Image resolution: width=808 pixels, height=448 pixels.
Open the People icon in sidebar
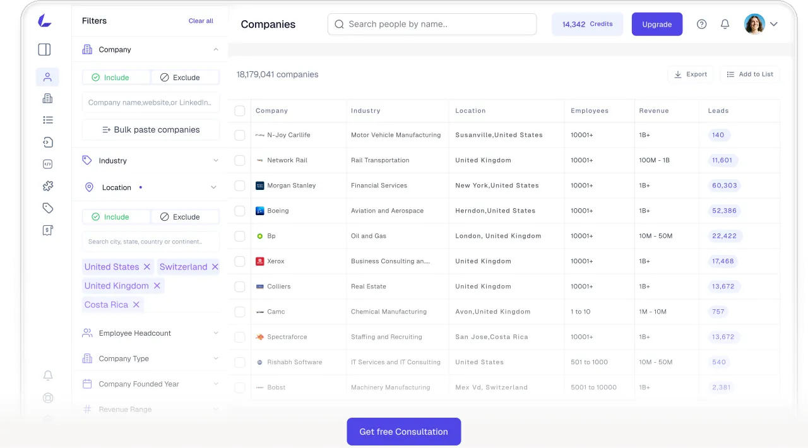[47, 77]
